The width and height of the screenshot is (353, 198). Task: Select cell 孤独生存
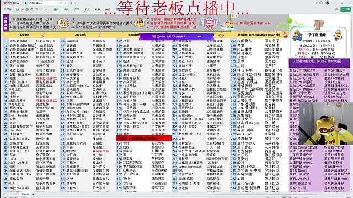(x=272, y=139)
